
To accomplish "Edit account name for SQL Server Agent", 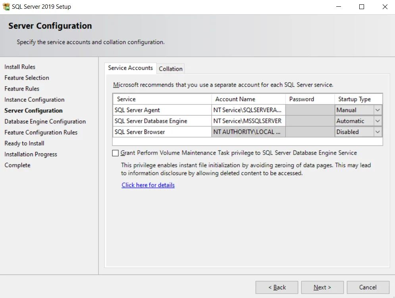I will pos(249,110).
